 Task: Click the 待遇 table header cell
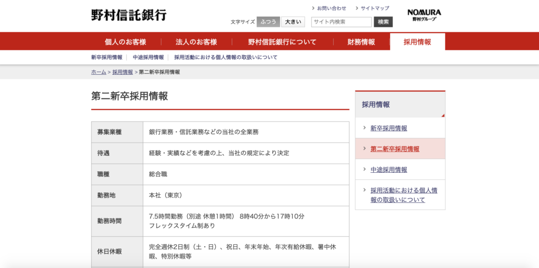(117, 153)
